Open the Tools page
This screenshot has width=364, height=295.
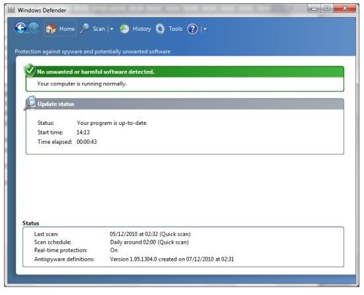pos(175,29)
